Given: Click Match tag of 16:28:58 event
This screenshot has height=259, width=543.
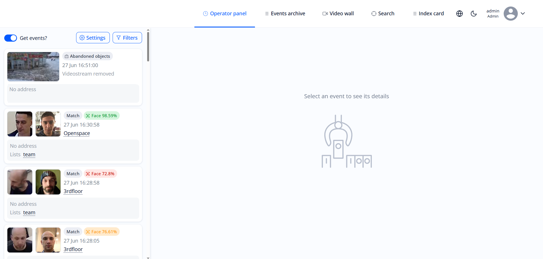Looking at the screenshot, I should (x=73, y=174).
